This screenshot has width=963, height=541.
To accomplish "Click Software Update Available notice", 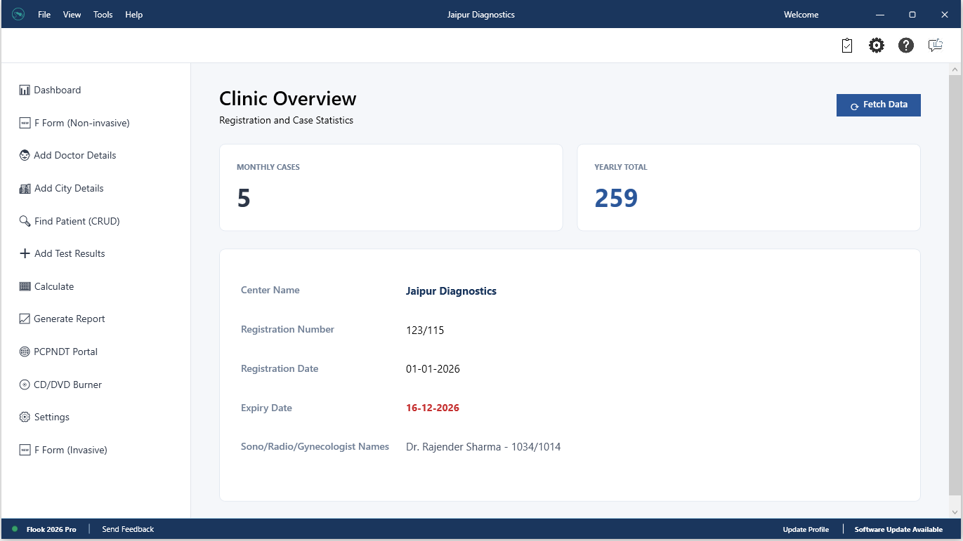I will [898, 529].
